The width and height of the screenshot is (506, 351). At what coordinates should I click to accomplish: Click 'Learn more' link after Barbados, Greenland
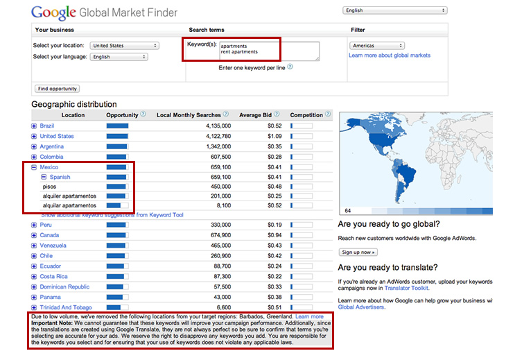tap(309, 316)
